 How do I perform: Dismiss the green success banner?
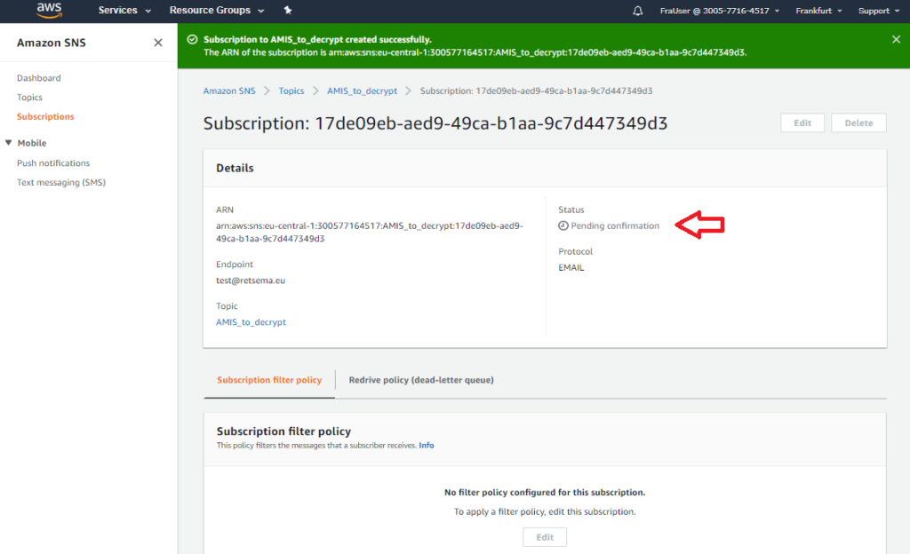click(896, 39)
